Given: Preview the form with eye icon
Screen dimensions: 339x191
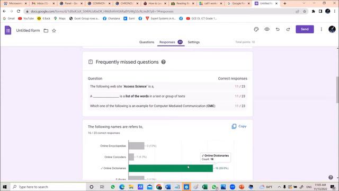Looking at the screenshot, I should point(267,29).
